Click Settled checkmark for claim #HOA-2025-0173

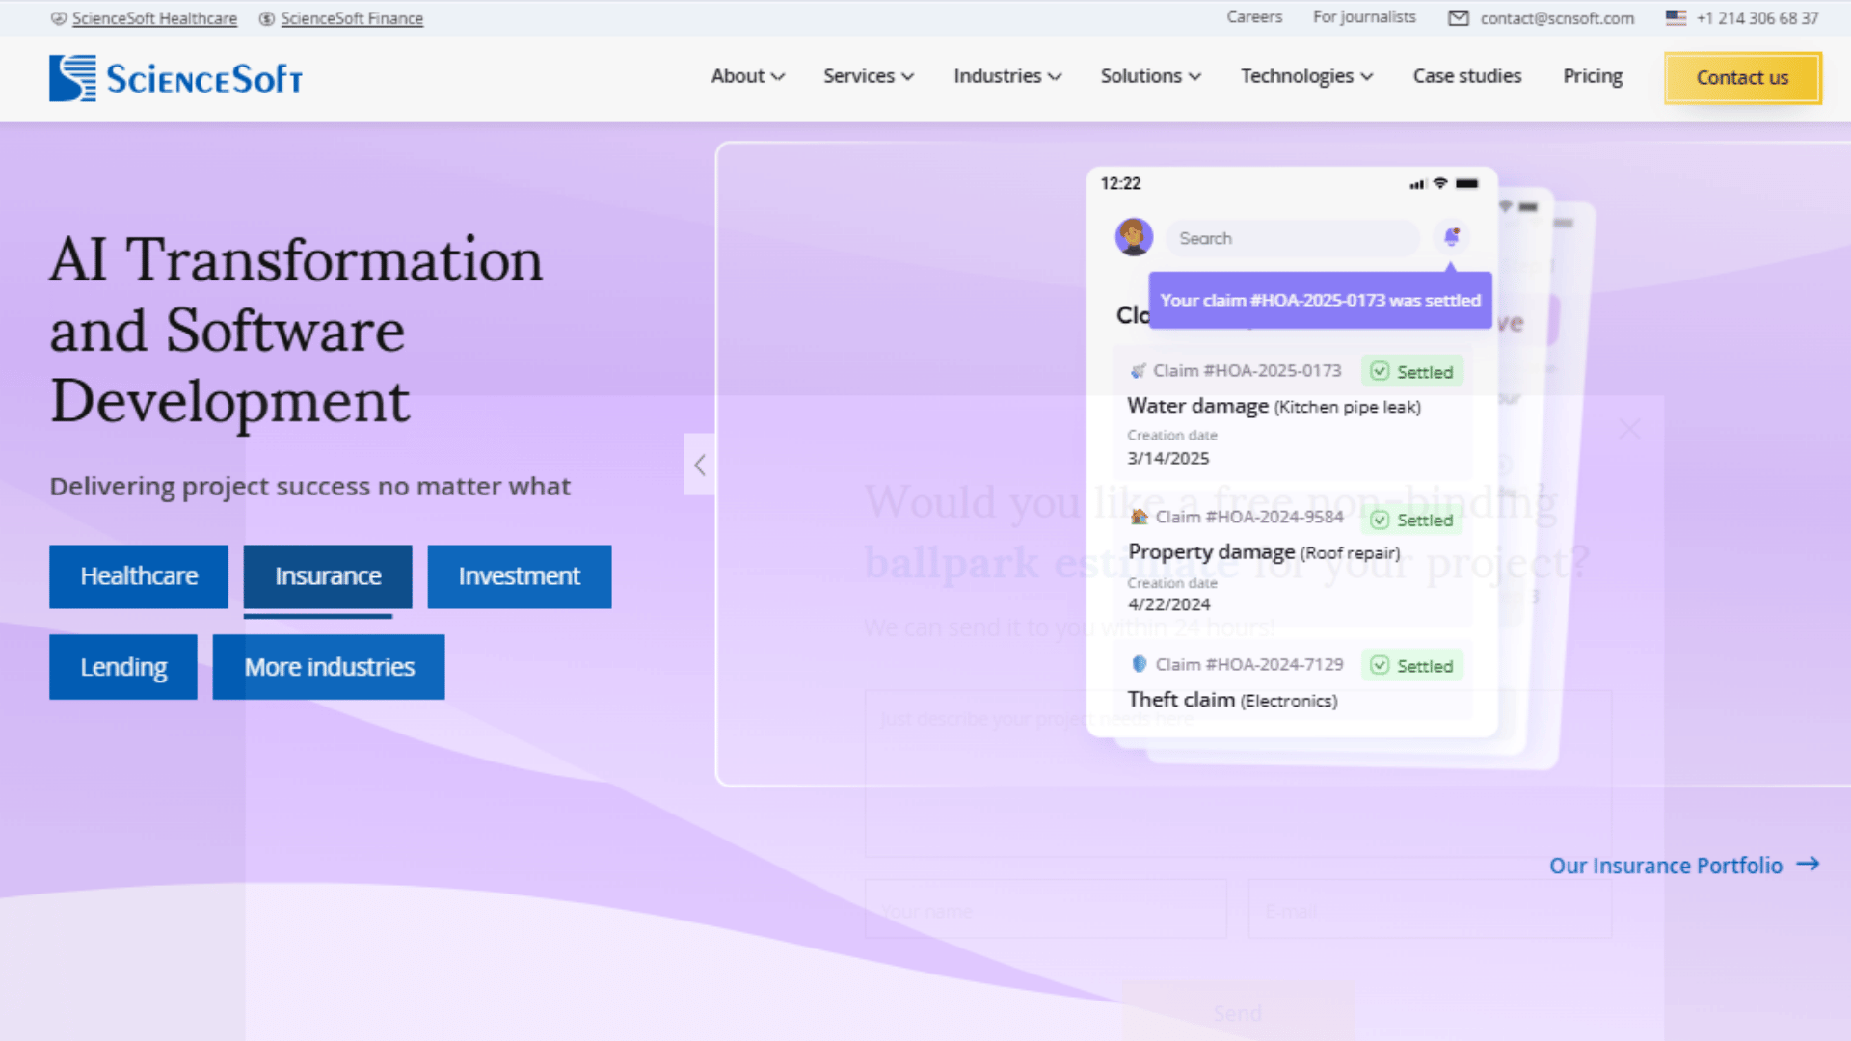(1380, 371)
